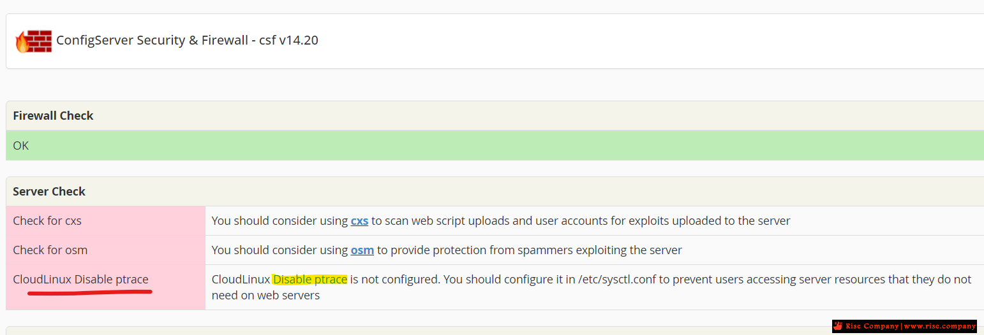
Task: Click the green OK status row
Action: 495,146
